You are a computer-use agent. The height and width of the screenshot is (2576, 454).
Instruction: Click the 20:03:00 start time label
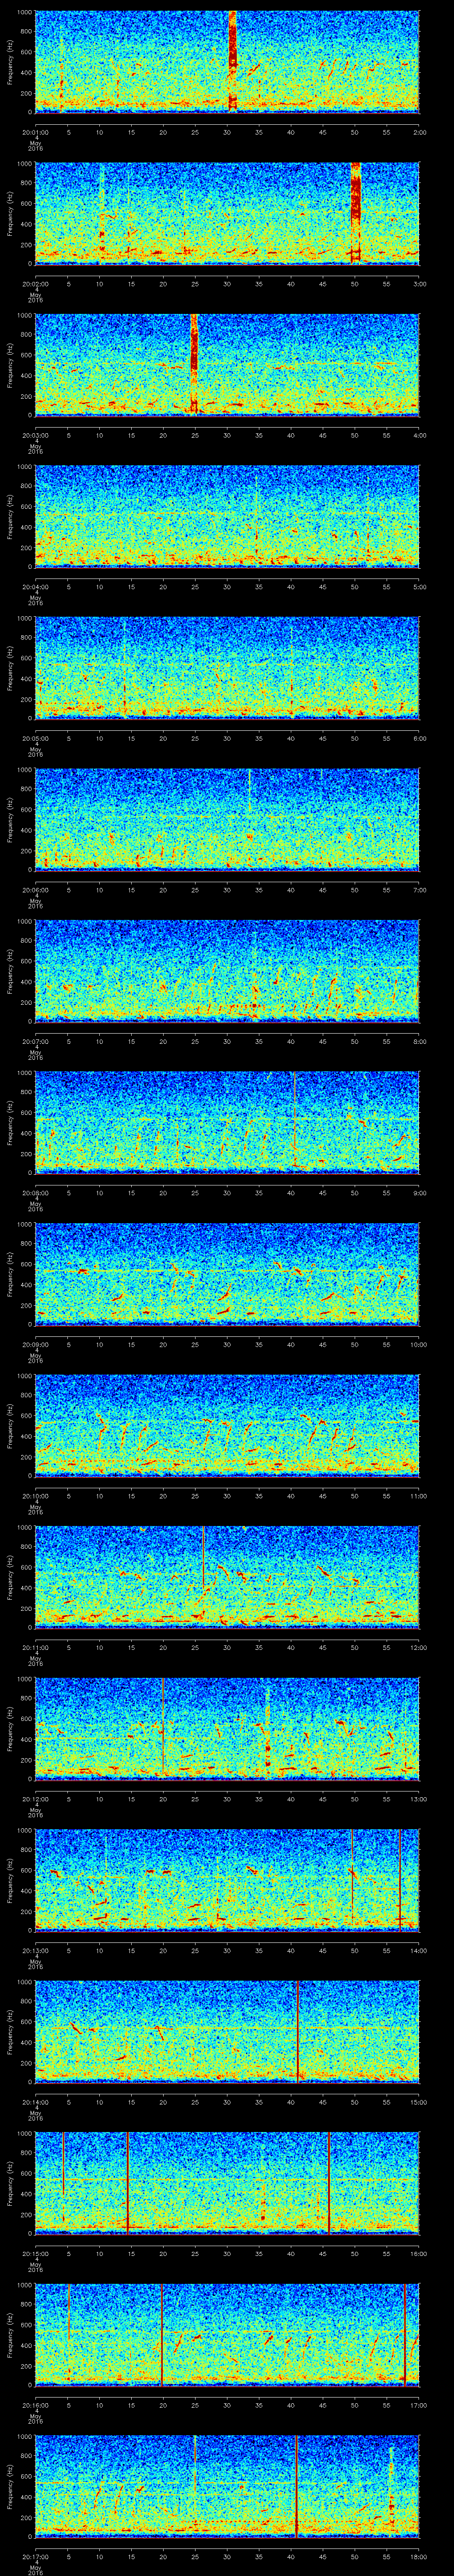pos(35,435)
